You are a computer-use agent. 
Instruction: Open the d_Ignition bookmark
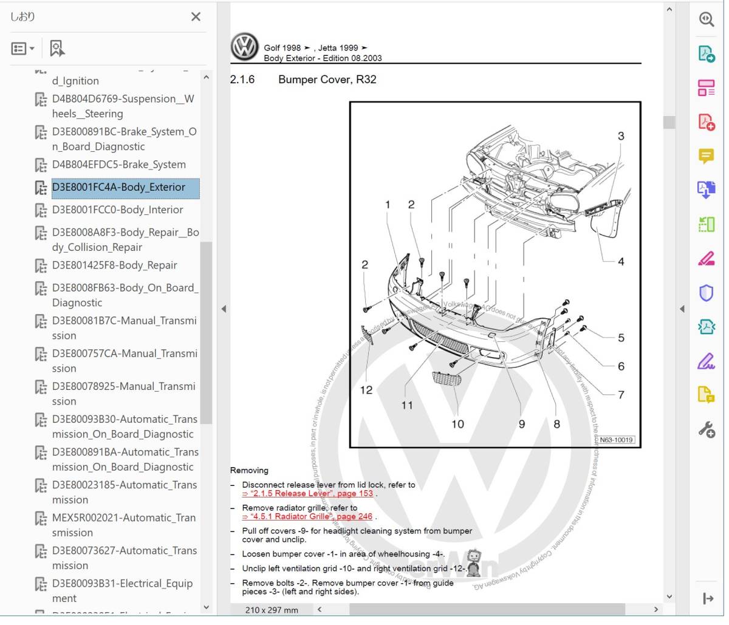(x=75, y=81)
